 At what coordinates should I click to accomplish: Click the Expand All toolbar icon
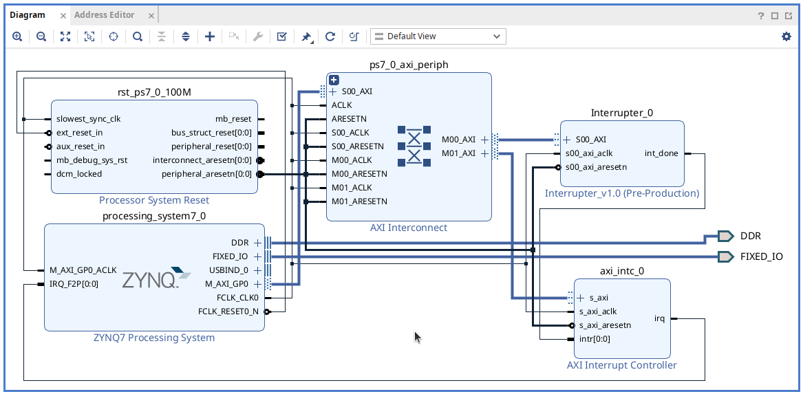[x=185, y=36]
